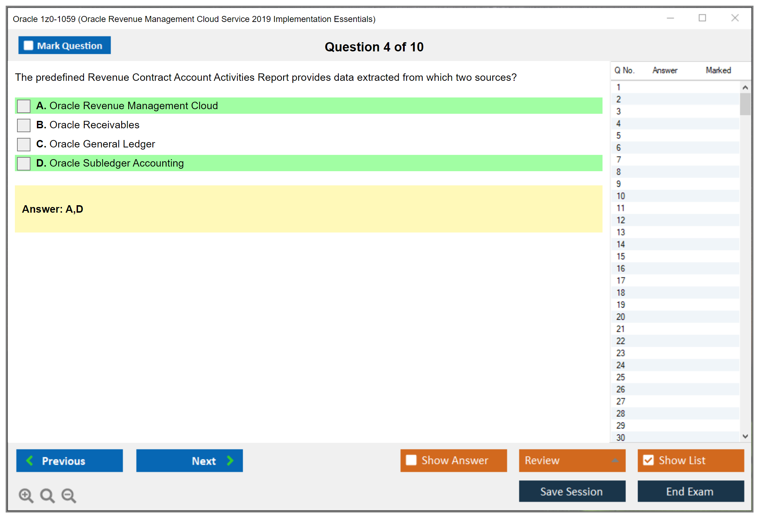
Task: Click the up arrow on question list scrollbar
Action: 745,86
